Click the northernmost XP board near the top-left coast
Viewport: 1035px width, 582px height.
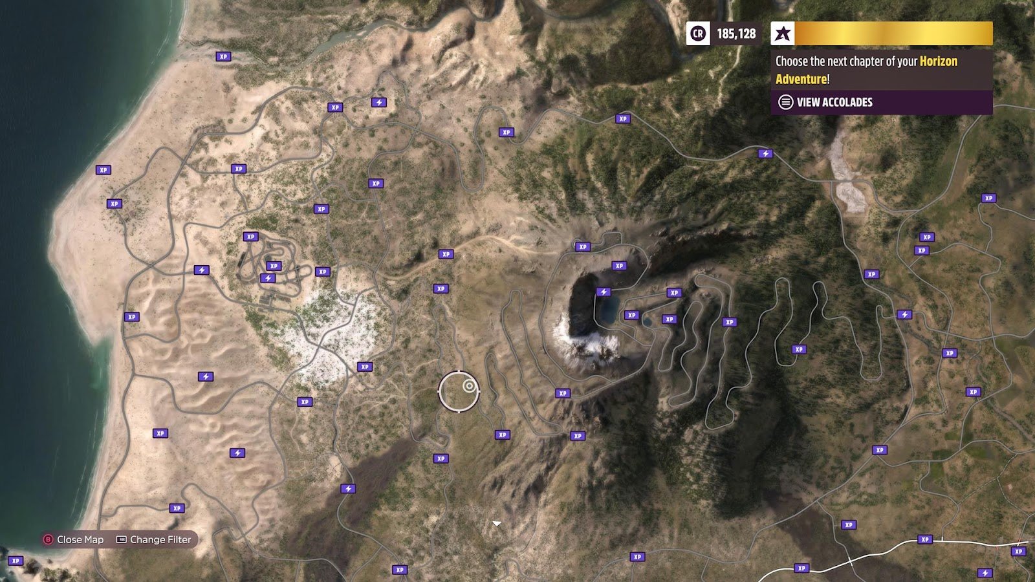[x=223, y=56]
